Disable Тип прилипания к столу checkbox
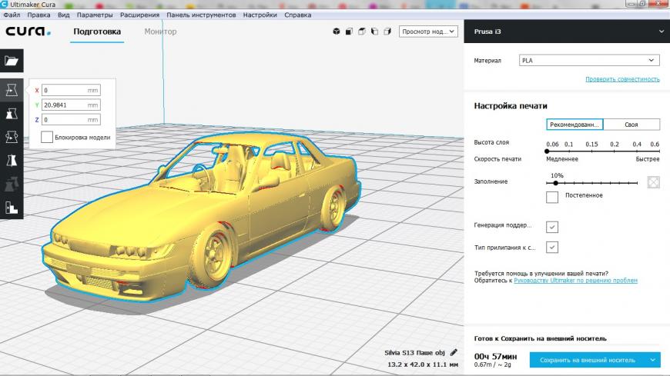 pyautogui.click(x=552, y=247)
